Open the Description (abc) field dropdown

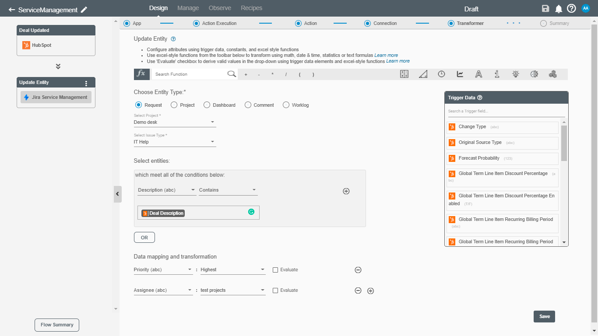(x=167, y=190)
